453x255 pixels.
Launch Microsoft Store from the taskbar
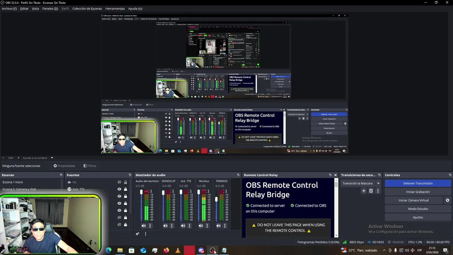131,250
